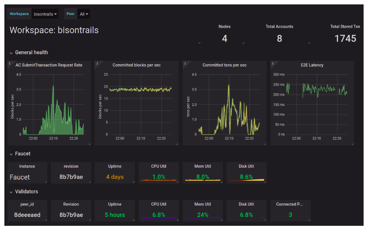The image size is (368, 228).
Task: Open the Workspace bisontrails dropdown
Action: [x=45, y=14]
